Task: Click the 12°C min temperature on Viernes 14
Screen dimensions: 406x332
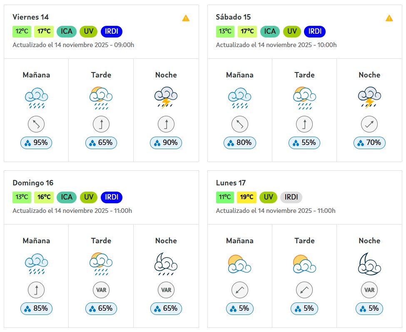Action: pos(22,31)
